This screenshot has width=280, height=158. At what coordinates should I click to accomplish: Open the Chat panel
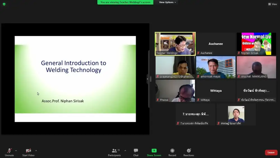point(136,151)
